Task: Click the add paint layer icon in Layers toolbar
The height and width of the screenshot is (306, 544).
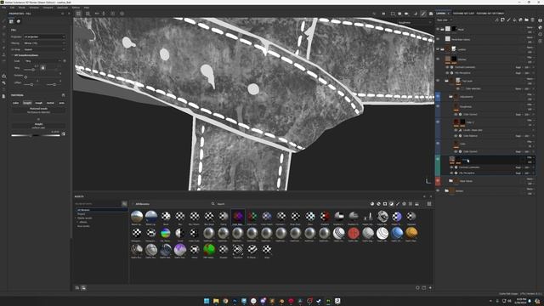Action: (508, 20)
